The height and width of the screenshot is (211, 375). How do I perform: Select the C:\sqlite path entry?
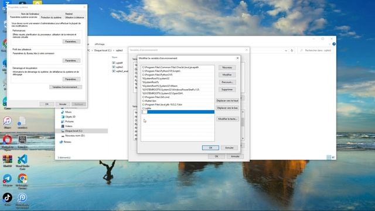click(178, 108)
